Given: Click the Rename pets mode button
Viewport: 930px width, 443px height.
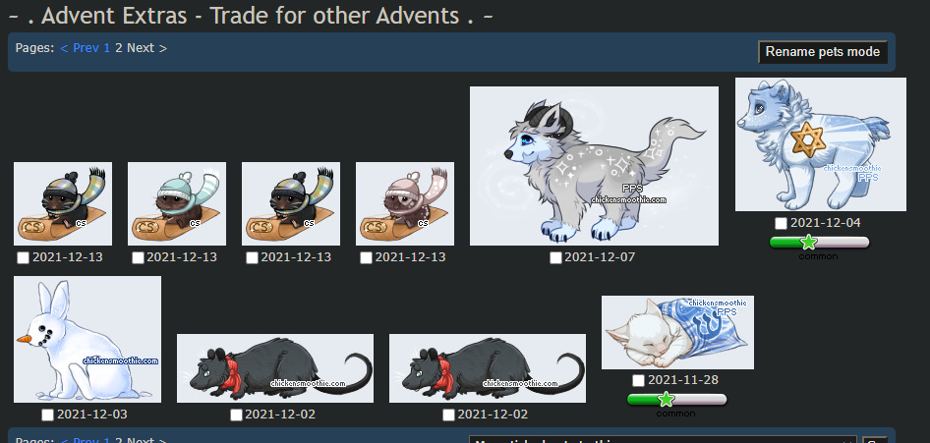Looking at the screenshot, I should 823,51.
